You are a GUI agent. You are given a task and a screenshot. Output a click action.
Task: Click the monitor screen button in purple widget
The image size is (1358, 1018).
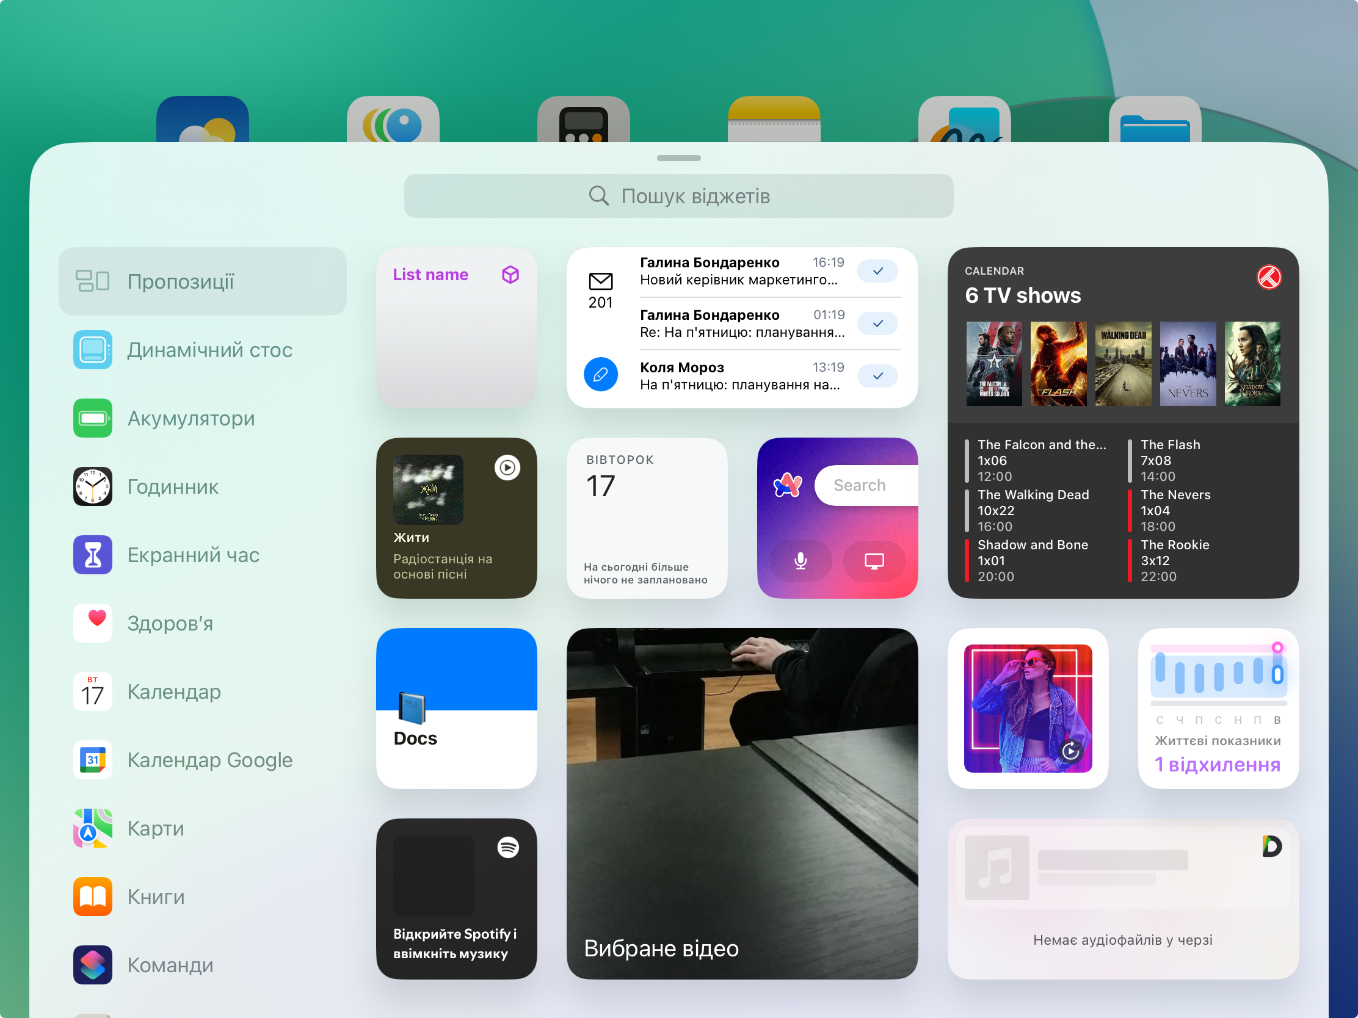874,560
